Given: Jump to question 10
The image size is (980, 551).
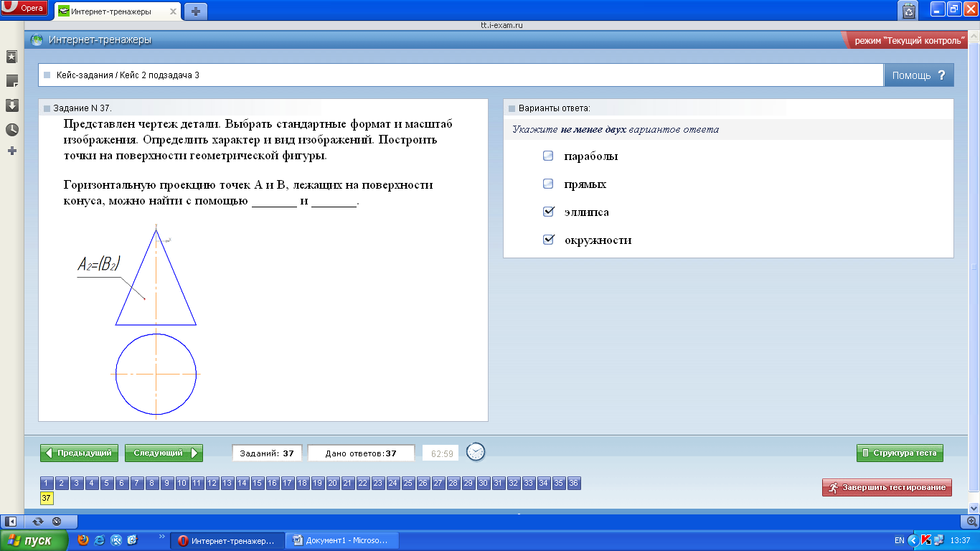Looking at the screenshot, I should click(182, 484).
